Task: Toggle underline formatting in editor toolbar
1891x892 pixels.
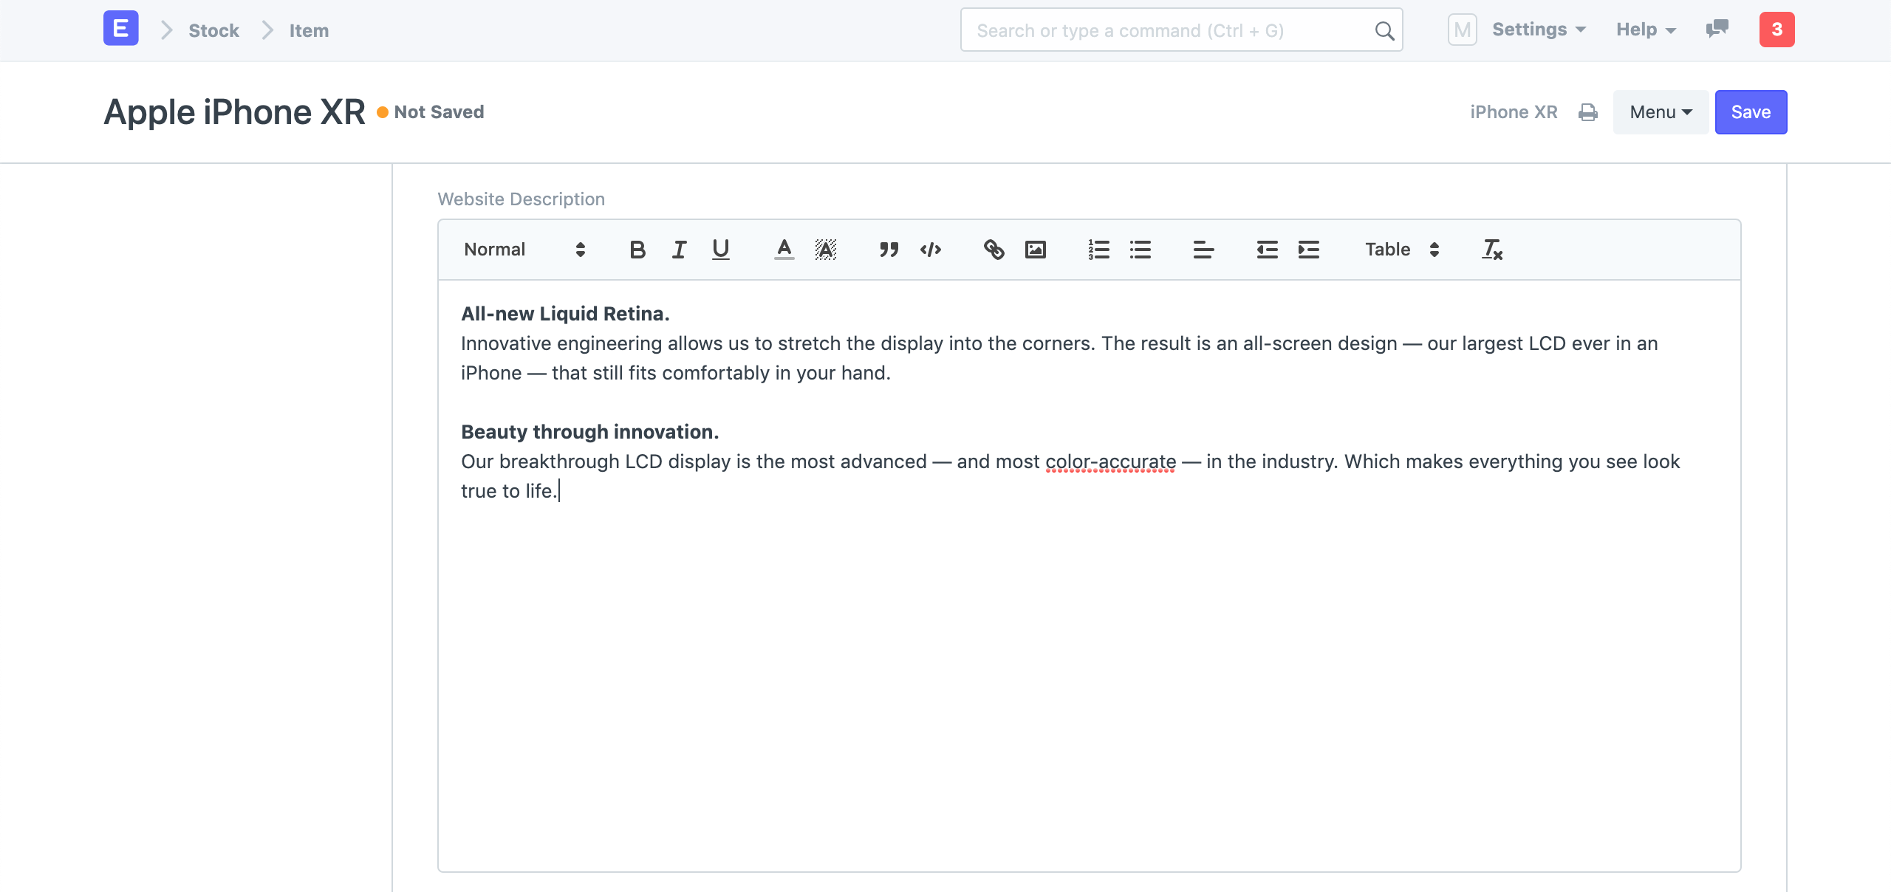Action: (x=720, y=250)
